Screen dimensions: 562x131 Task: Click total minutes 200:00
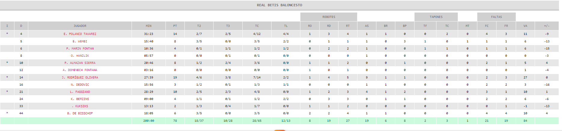click(149, 121)
